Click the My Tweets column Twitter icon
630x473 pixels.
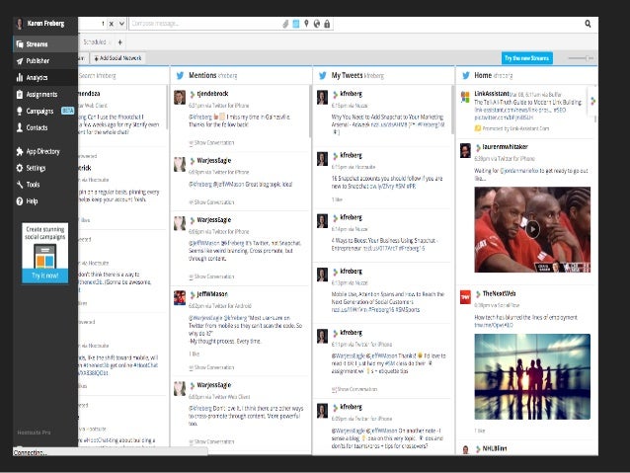pos(322,76)
